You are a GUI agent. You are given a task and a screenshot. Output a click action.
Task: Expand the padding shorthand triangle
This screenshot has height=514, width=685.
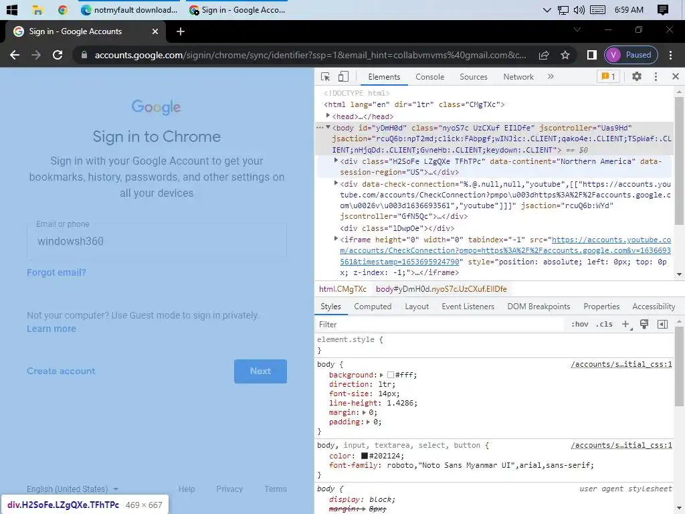(369, 422)
